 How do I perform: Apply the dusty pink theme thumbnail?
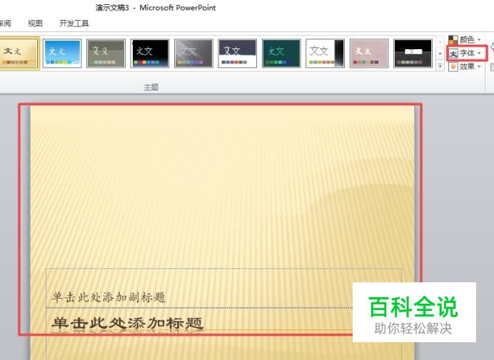tap(369, 53)
